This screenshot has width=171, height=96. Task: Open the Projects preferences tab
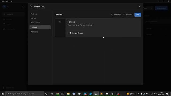click(x=34, y=14)
